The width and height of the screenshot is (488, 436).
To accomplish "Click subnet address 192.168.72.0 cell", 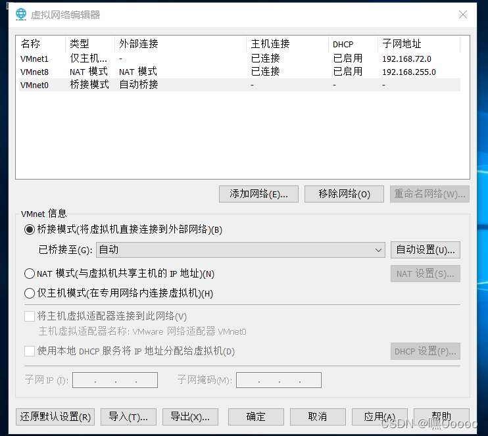I will click(x=406, y=59).
